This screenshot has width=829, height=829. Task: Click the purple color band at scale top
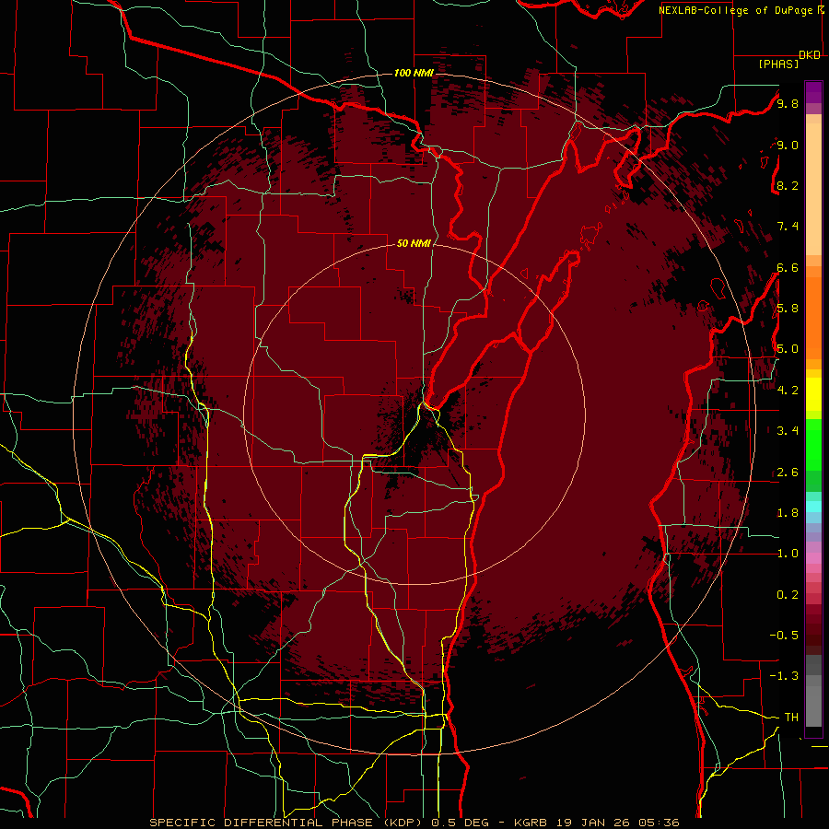(x=813, y=92)
